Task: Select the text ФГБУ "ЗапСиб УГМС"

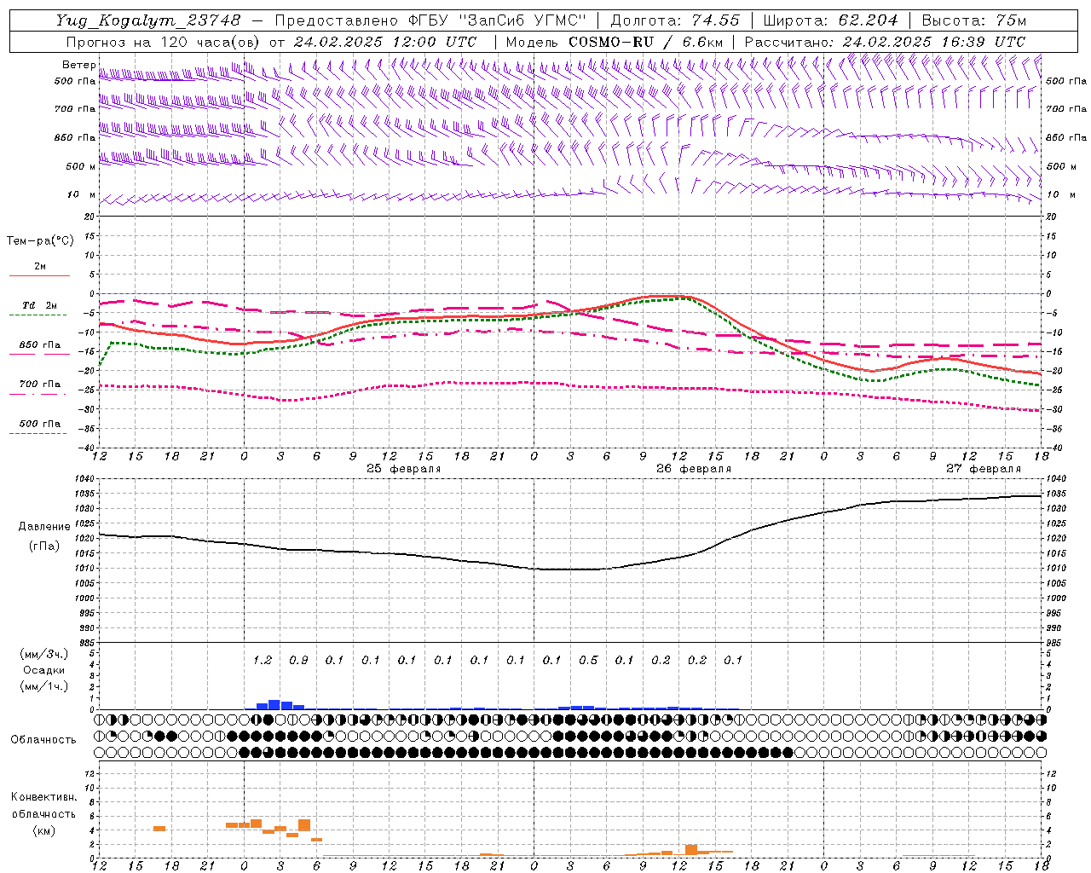Action: tap(498, 20)
